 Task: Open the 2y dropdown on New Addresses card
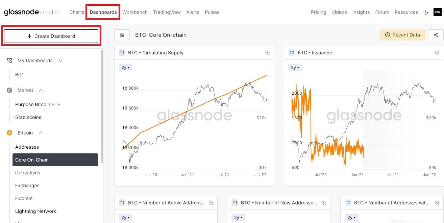(x=239, y=218)
